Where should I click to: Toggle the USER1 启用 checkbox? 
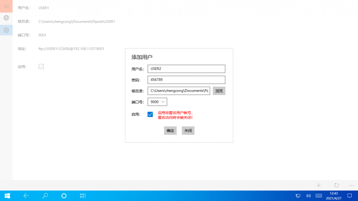[x=41, y=66]
